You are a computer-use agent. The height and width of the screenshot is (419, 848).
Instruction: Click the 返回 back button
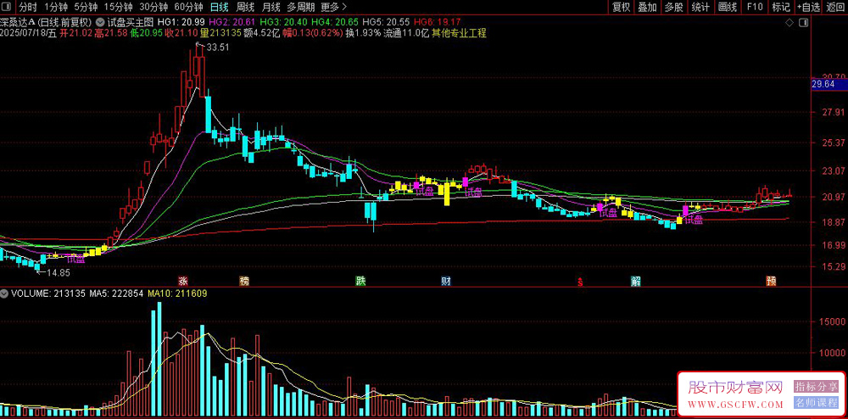point(835,7)
